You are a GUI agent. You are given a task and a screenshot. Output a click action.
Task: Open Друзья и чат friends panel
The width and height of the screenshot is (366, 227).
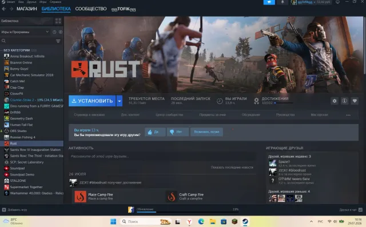click(x=351, y=210)
